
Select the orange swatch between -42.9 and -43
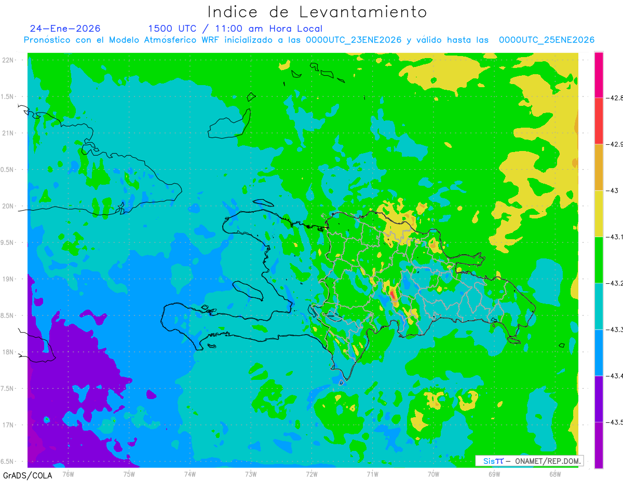point(599,167)
